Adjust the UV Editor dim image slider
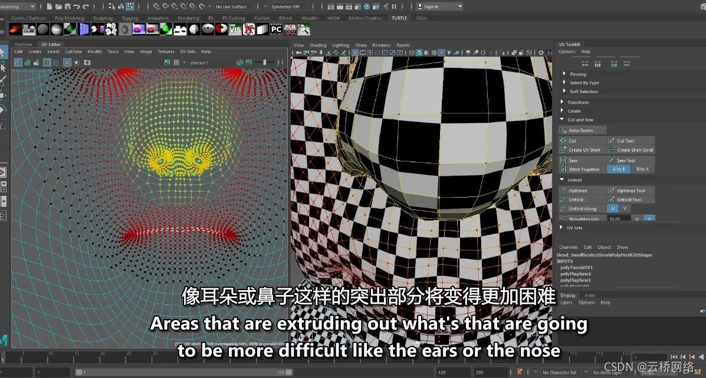This screenshot has width=706, height=378. point(264,63)
